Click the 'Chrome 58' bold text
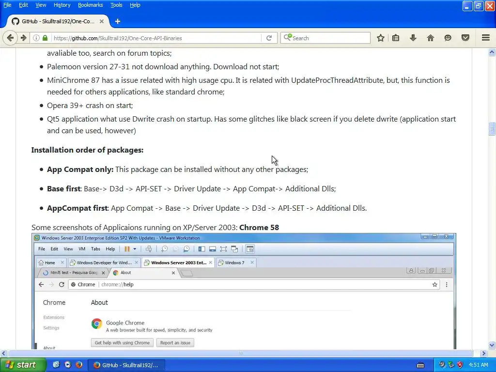The height and width of the screenshot is (372, 496). (259, 228)
